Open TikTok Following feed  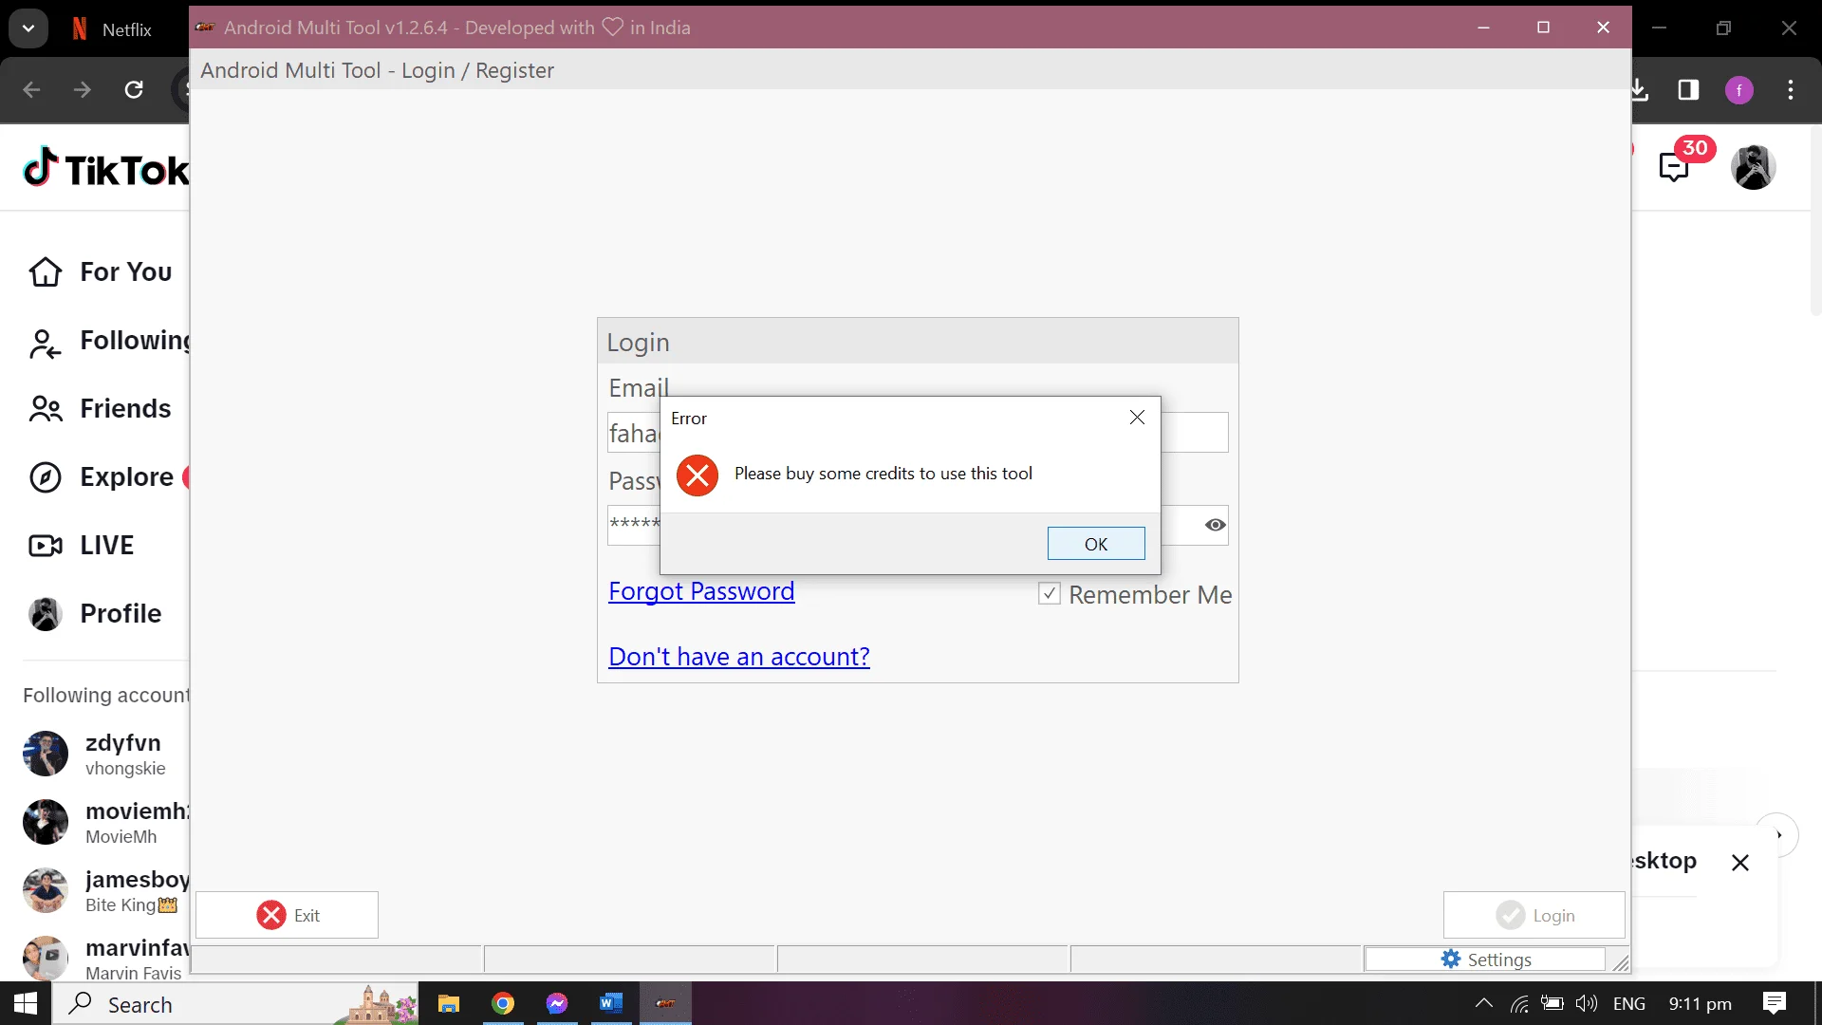click(x=109, y=341)
